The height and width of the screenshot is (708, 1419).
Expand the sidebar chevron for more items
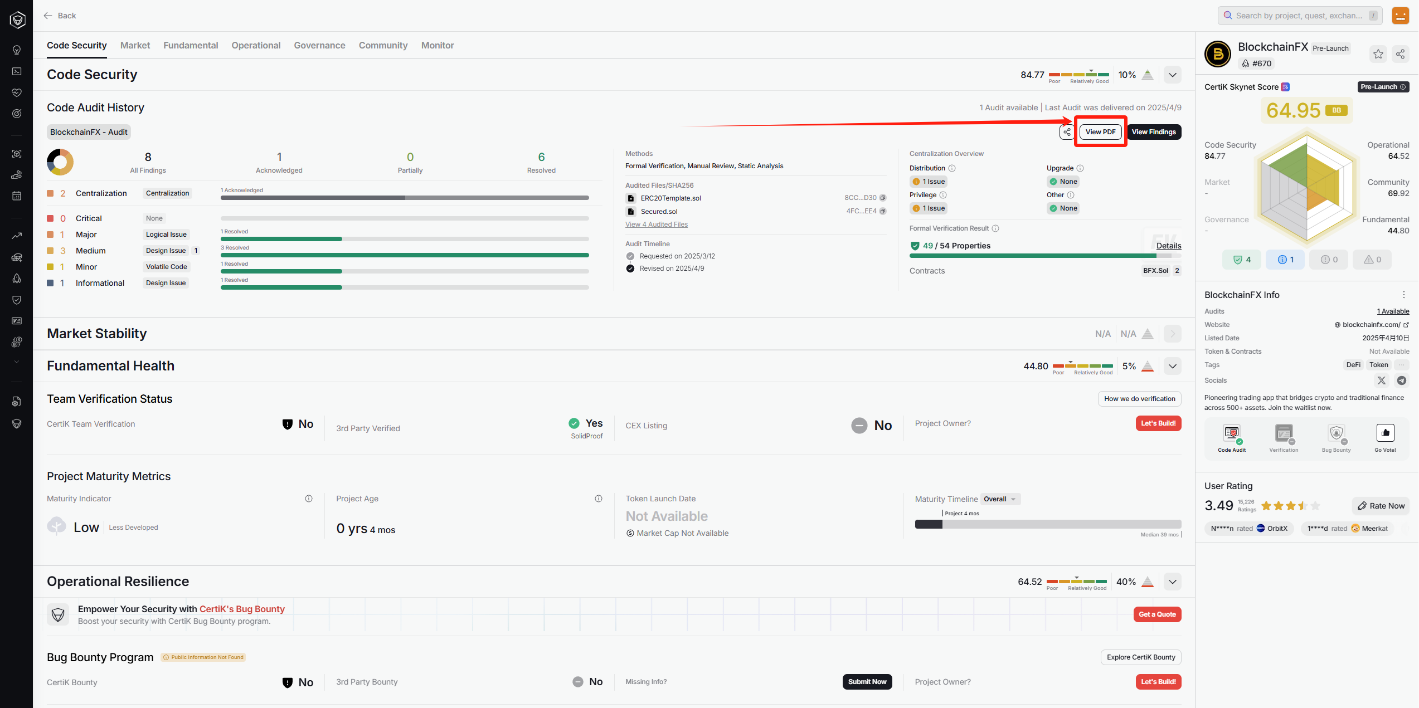pos(17,362)
